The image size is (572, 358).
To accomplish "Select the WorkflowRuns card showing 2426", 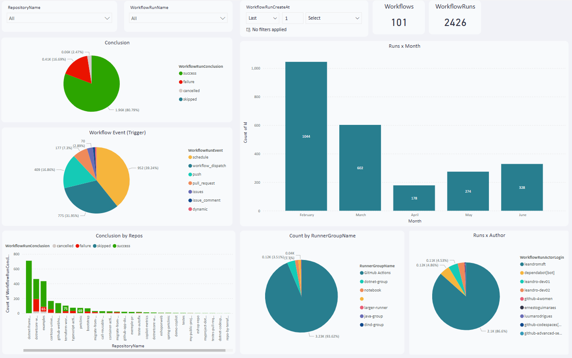I will (x=455, y=17).
